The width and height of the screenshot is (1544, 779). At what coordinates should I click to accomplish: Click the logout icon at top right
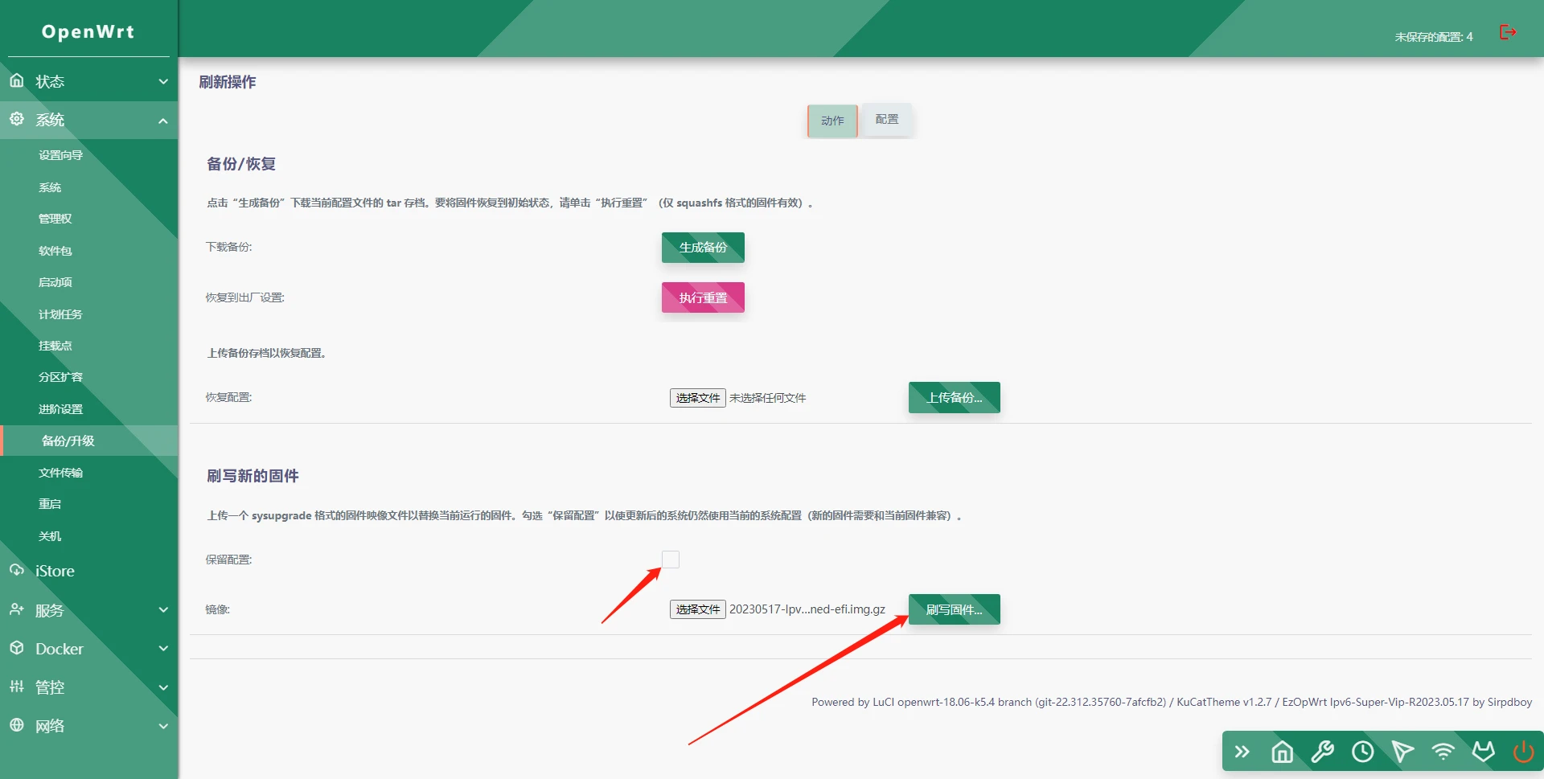[1508, 32]
